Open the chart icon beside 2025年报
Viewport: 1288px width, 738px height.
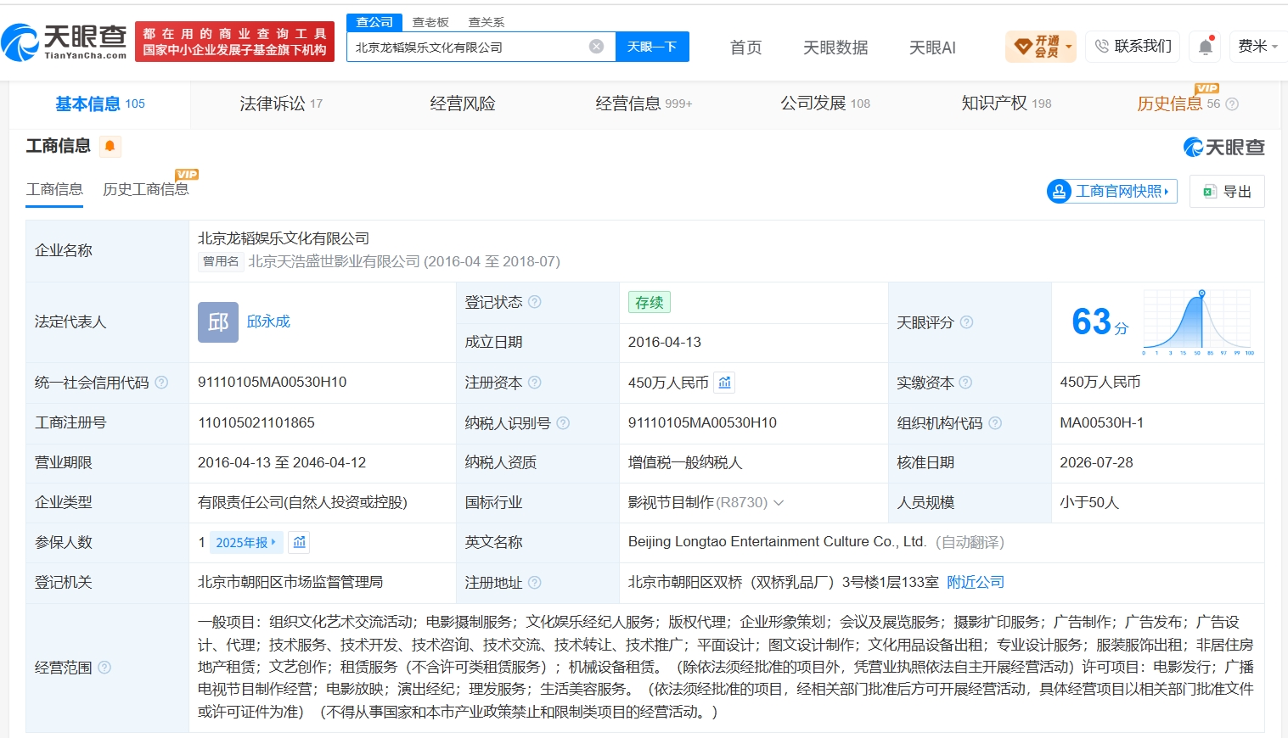300,542
